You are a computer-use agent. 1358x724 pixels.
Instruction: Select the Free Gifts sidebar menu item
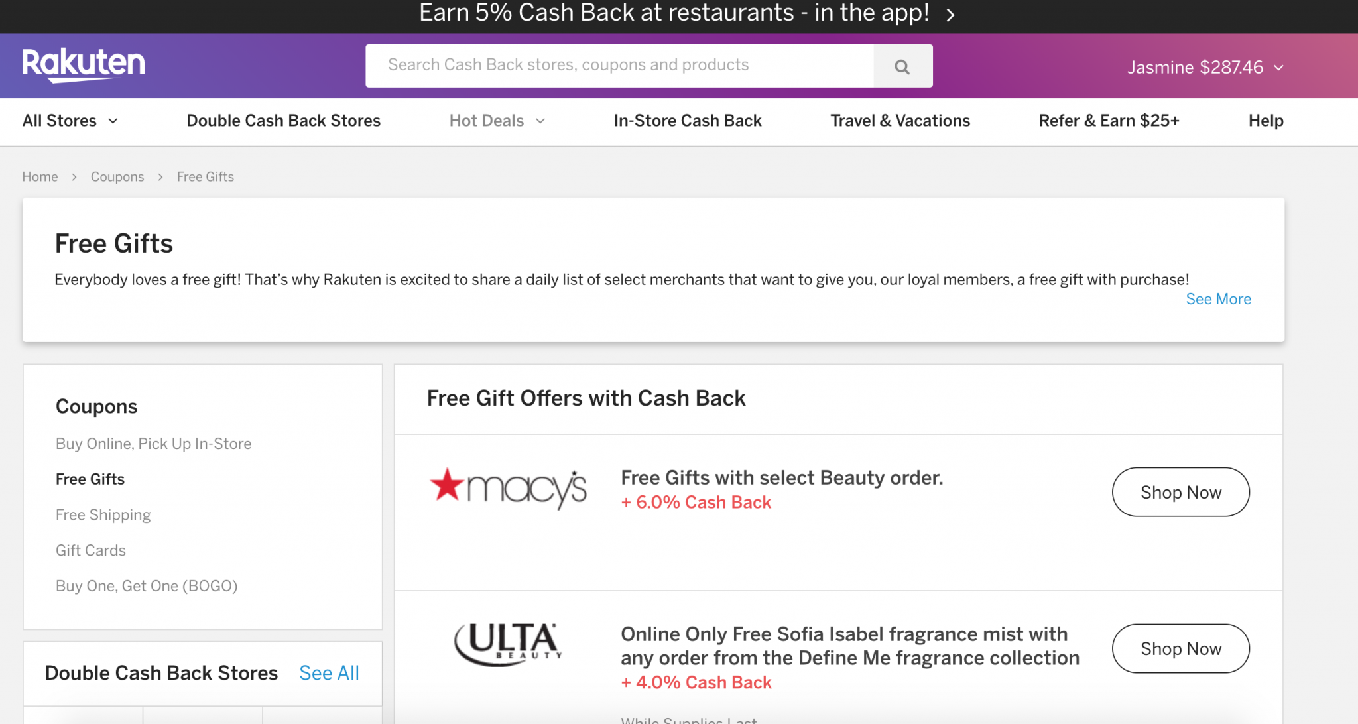tap(90, 478)
